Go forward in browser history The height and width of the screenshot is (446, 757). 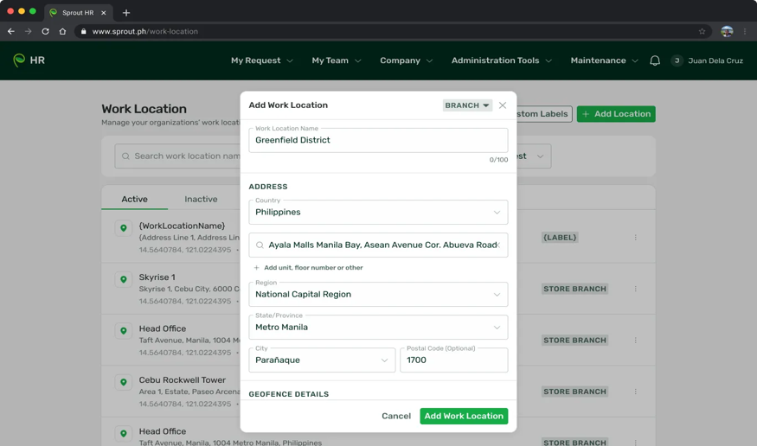click(28, 31)
